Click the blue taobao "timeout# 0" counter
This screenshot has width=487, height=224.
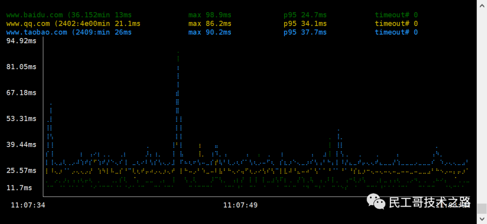pyautogui.click(x=396, y=32)
